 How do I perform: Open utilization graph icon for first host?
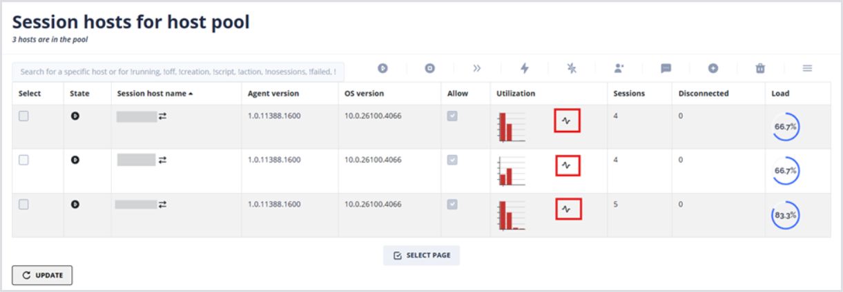coord(567,121)
